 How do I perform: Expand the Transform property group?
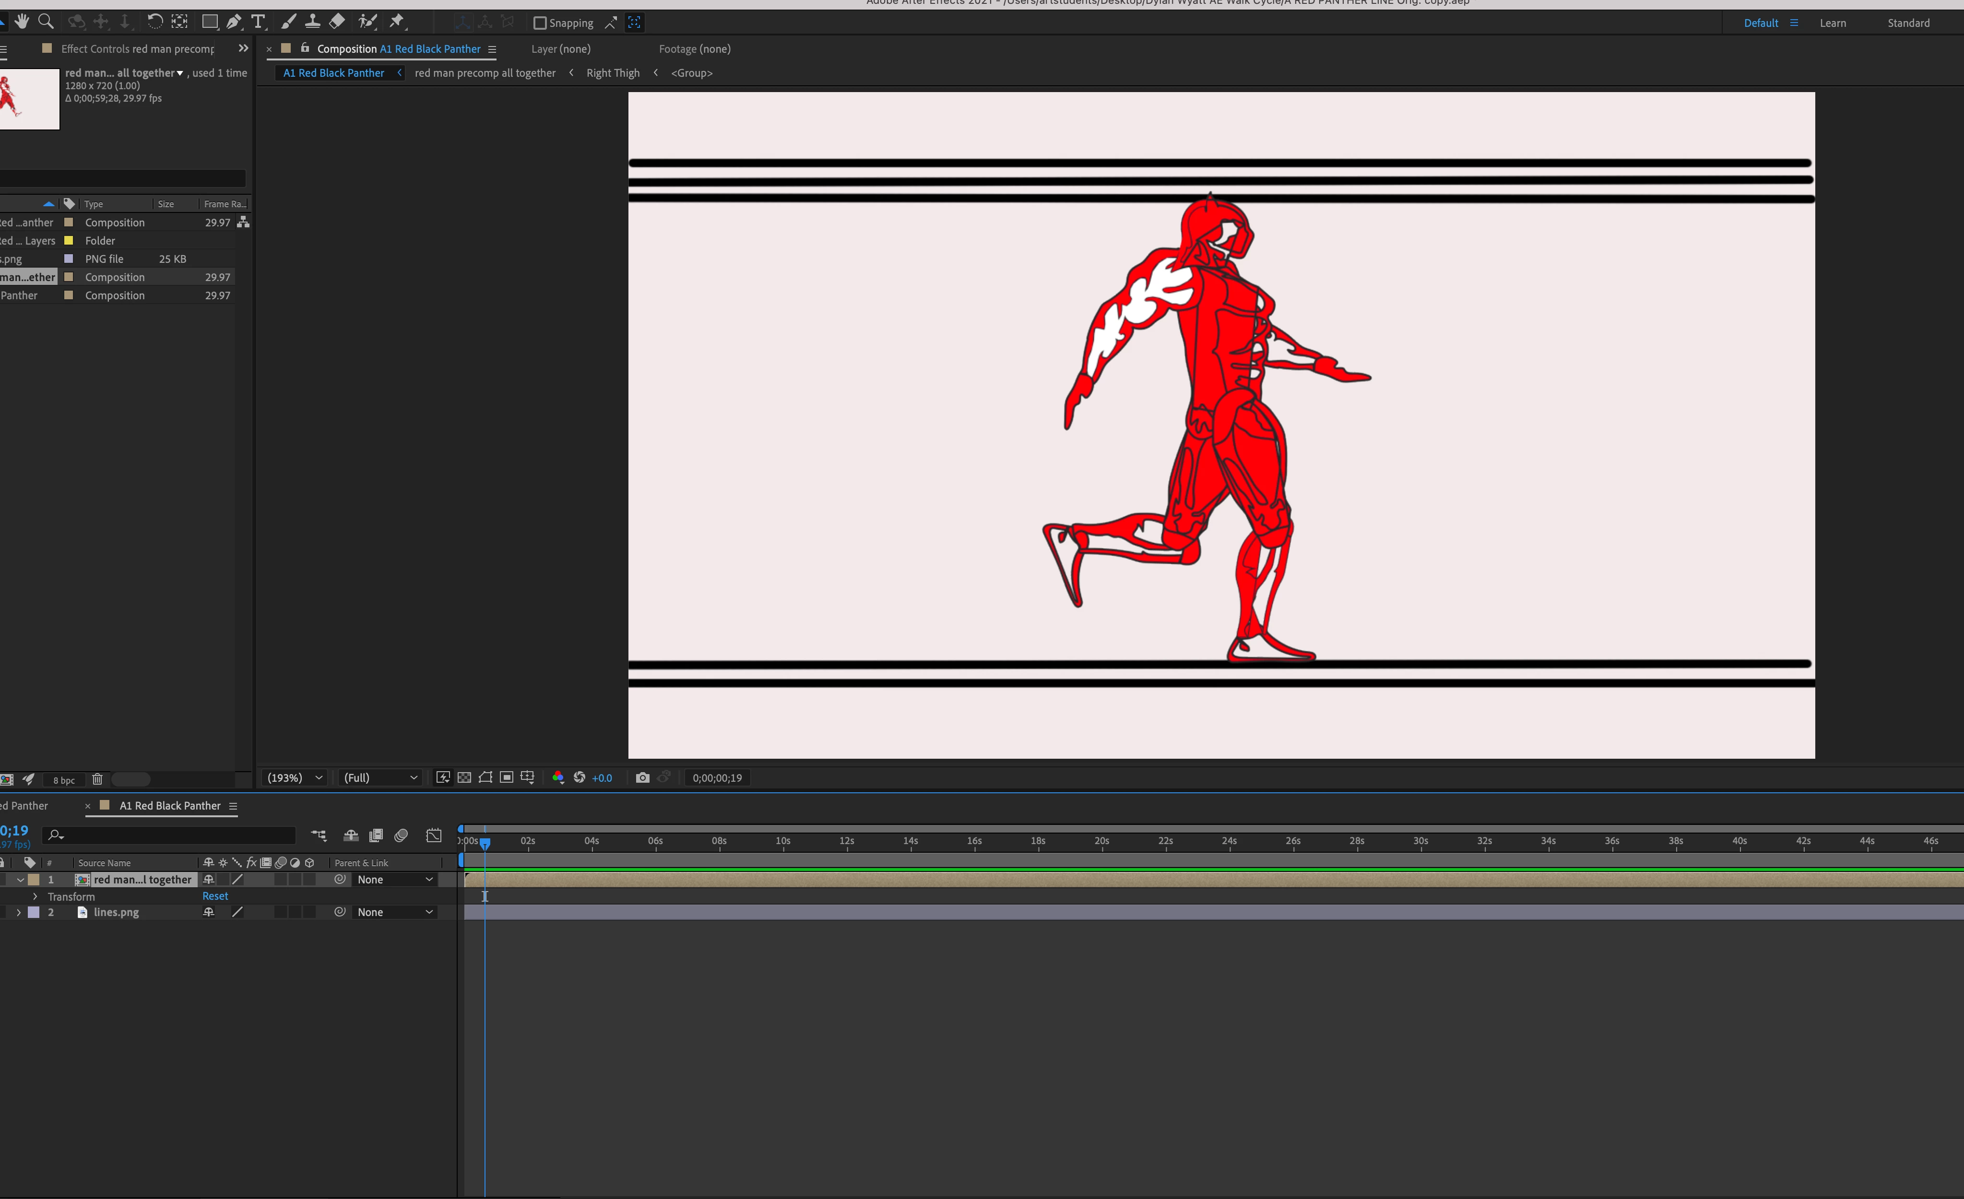coord(35,896)
